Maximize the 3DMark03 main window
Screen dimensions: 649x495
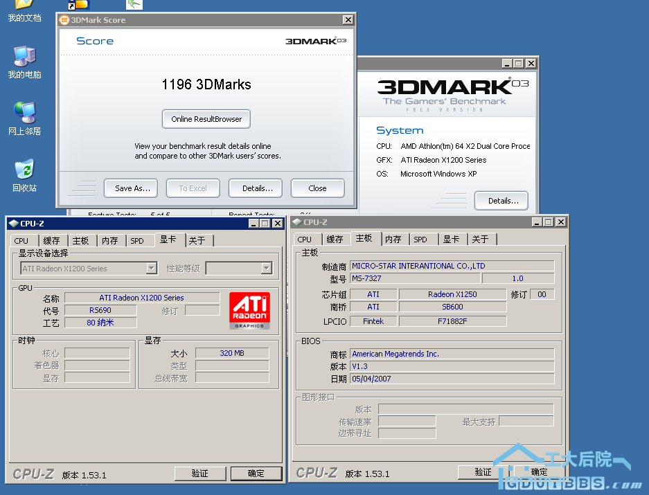tap(519, 63)
